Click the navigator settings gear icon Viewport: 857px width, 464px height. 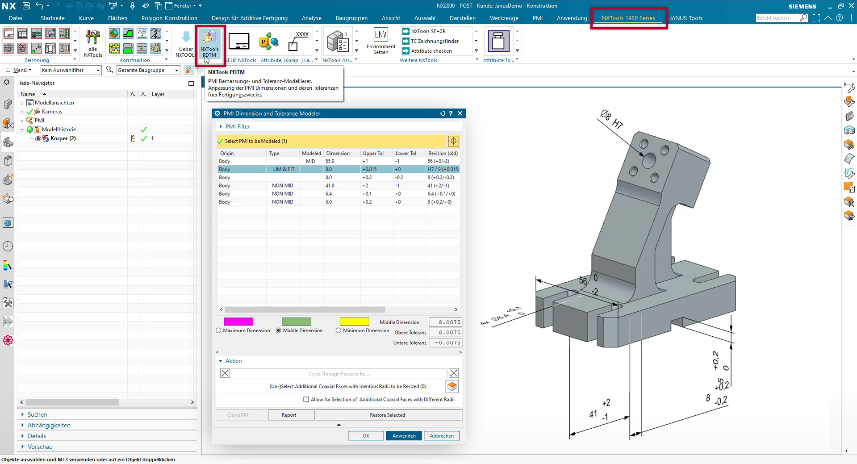7,83
